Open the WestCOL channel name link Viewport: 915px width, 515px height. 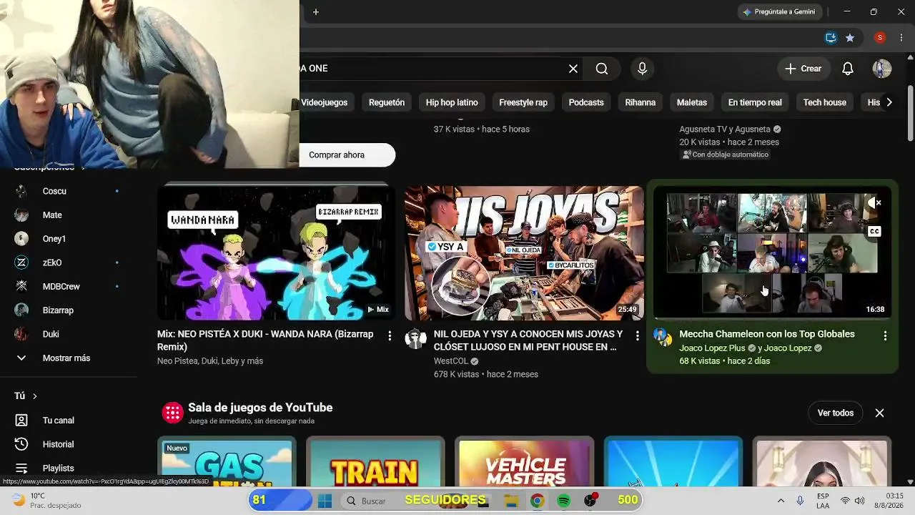point(450,361)
